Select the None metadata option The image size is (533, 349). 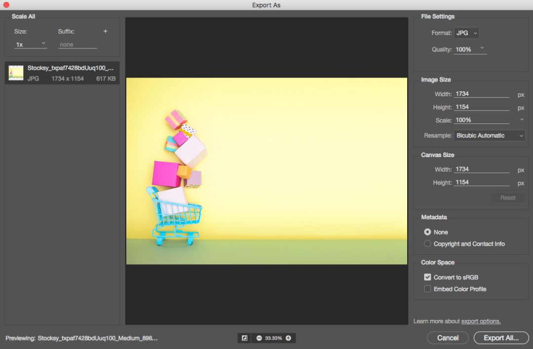(427, 232)
